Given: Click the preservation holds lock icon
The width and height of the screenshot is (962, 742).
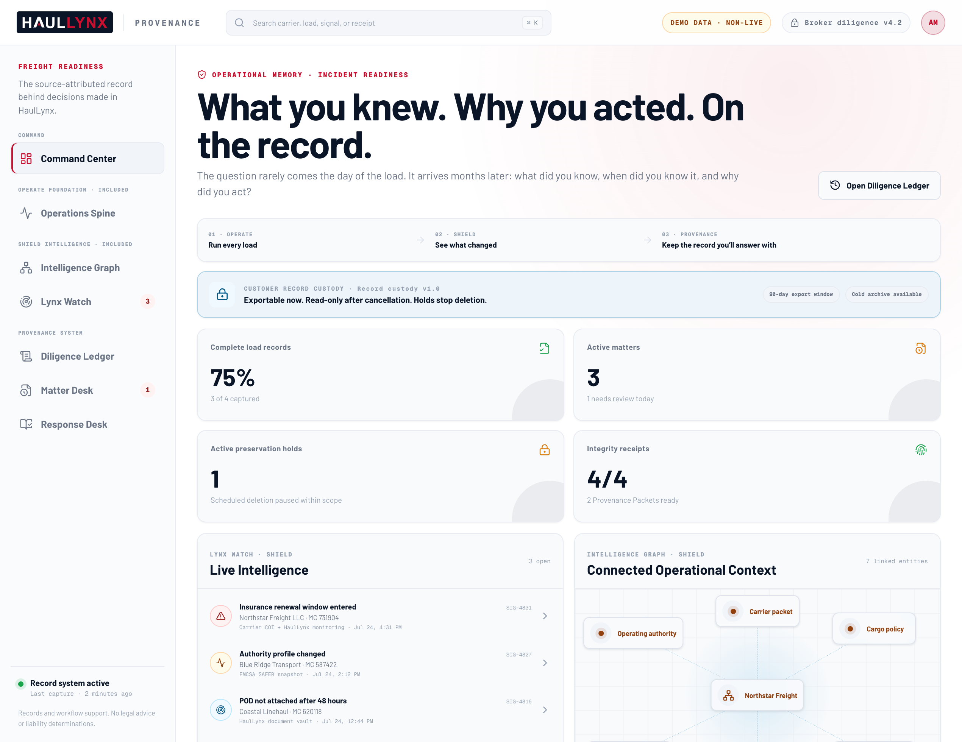Looking at the screenshot, I should click(x=544, y=450).
